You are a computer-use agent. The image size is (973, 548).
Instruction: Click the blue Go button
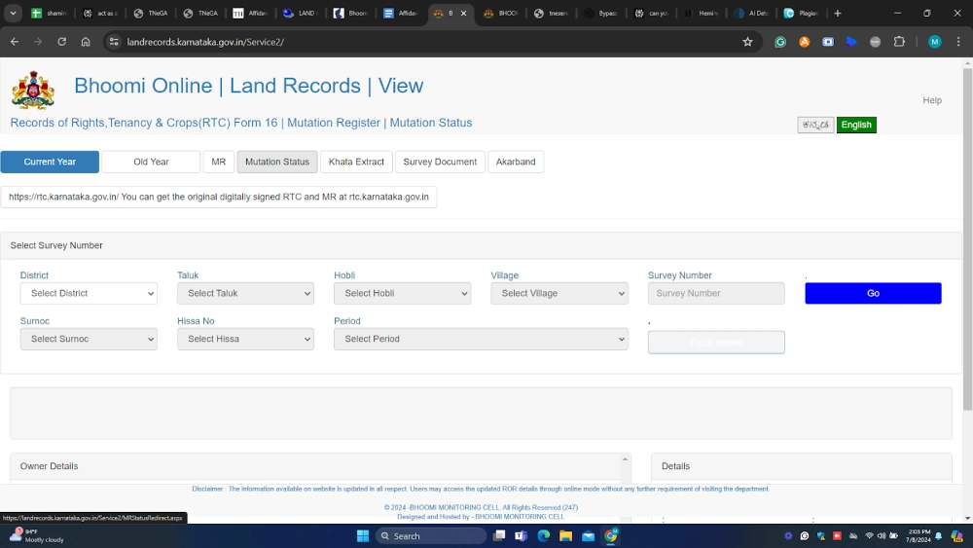[x=873, y=293]
